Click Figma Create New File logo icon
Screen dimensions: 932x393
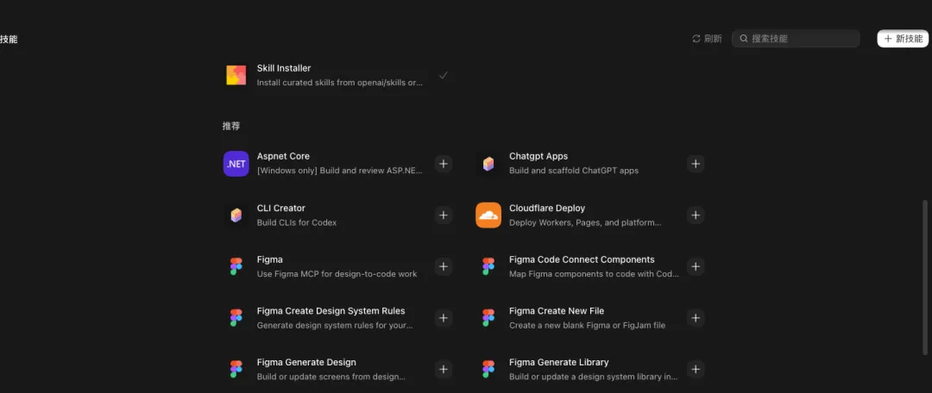click(x=488, y=318)
